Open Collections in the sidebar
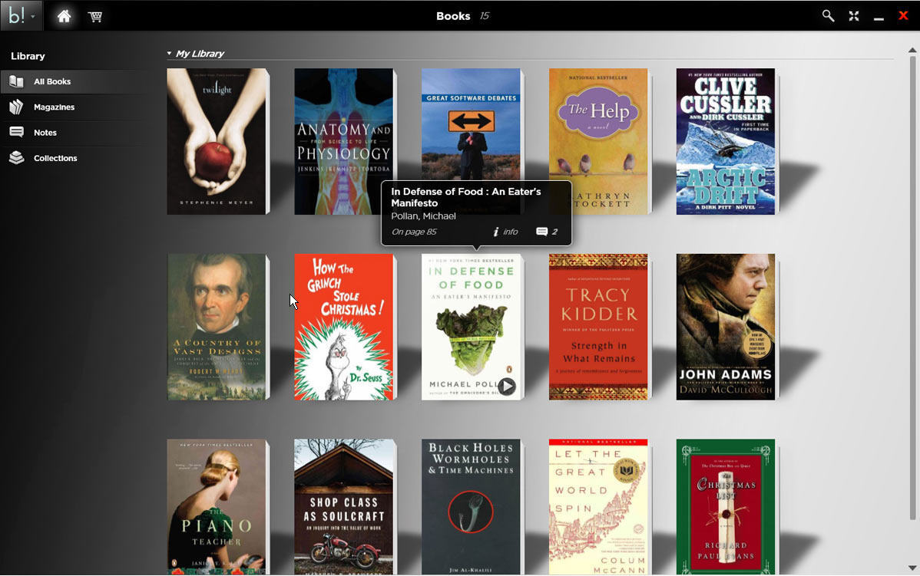Screen dimensions: 920x576 pos(55,158)
